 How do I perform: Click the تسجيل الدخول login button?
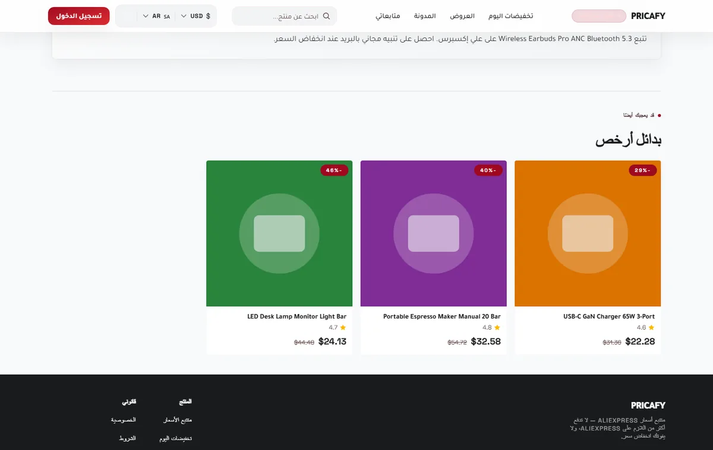tap(79, 16)
